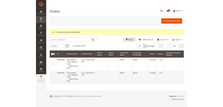Click Pending status of order 000000002

click(x=153, y=73)
